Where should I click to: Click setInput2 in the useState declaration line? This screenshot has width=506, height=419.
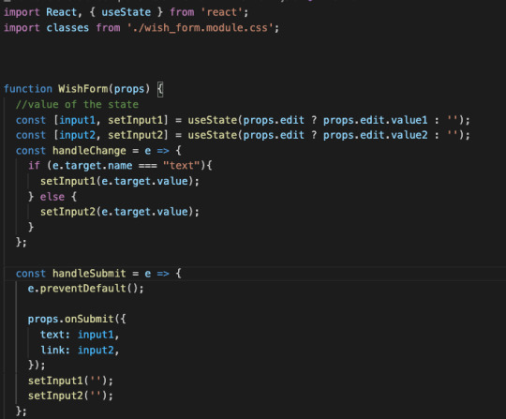[136, 135]
